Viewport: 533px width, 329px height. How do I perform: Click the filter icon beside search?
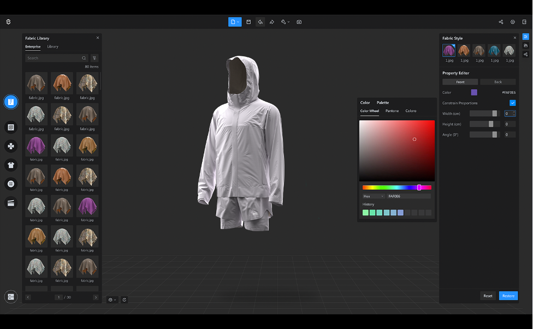pos(94,58)
